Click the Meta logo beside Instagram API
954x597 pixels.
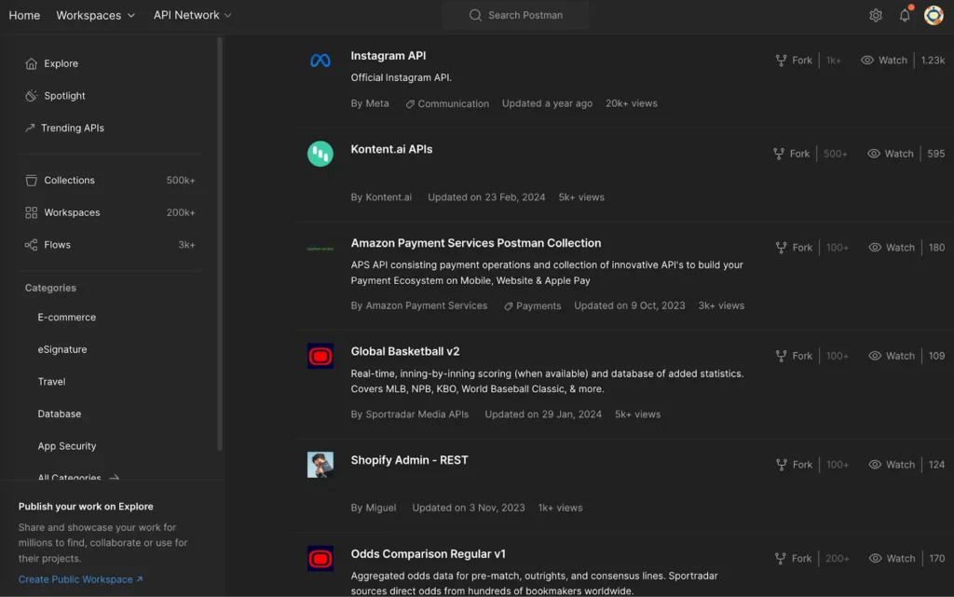320,61
